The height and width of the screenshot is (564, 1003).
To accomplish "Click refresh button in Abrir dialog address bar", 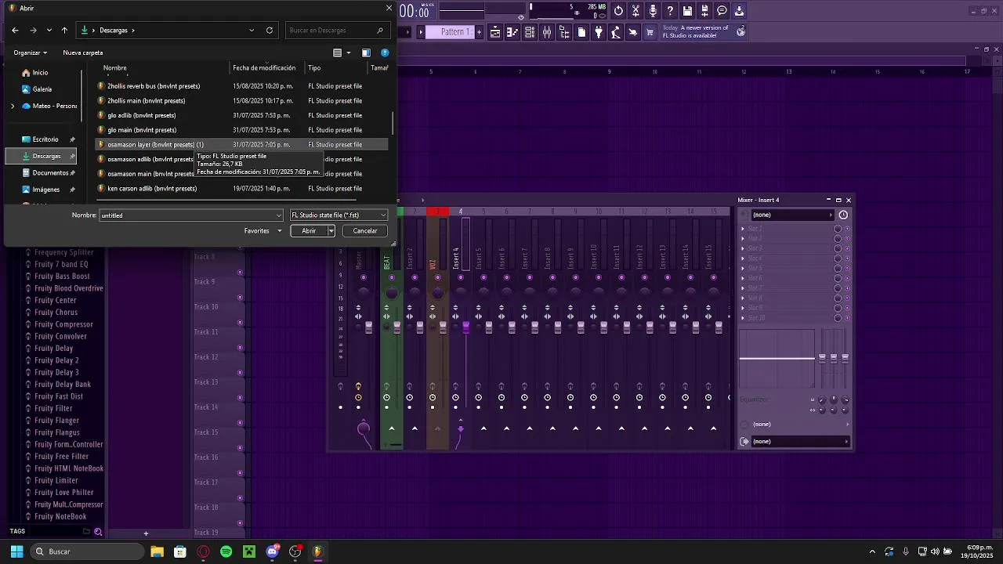I will coord(270,31).
